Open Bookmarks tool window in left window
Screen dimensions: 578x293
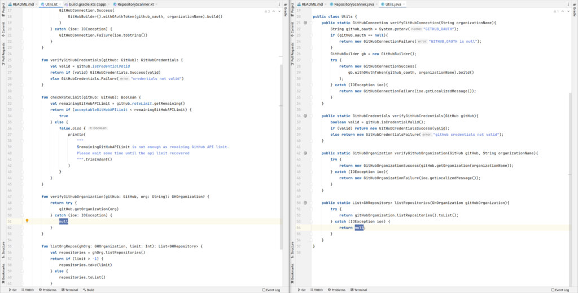3,273
